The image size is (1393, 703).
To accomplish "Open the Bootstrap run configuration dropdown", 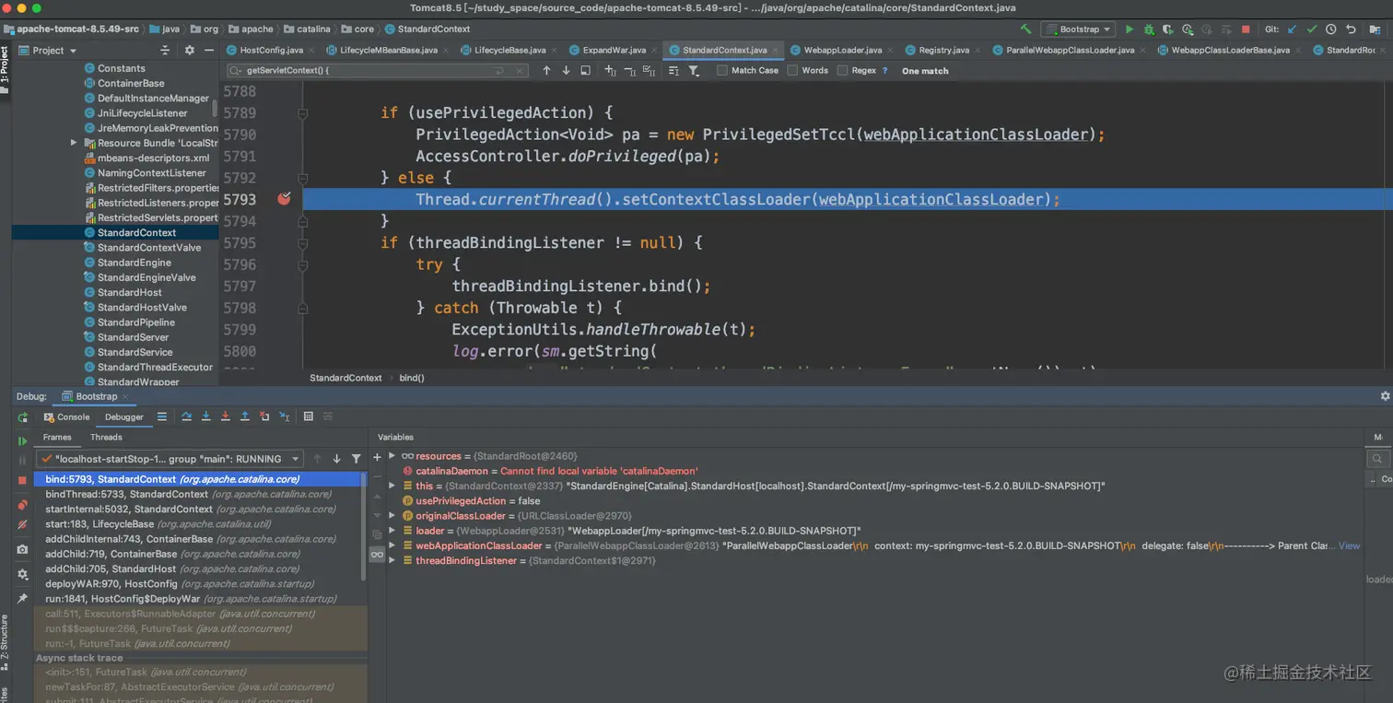I will point(1078,29).
